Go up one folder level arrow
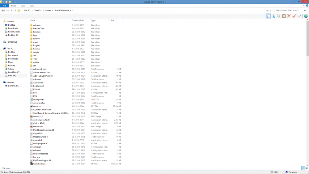The image size is (309, 174). click(15, 11)
